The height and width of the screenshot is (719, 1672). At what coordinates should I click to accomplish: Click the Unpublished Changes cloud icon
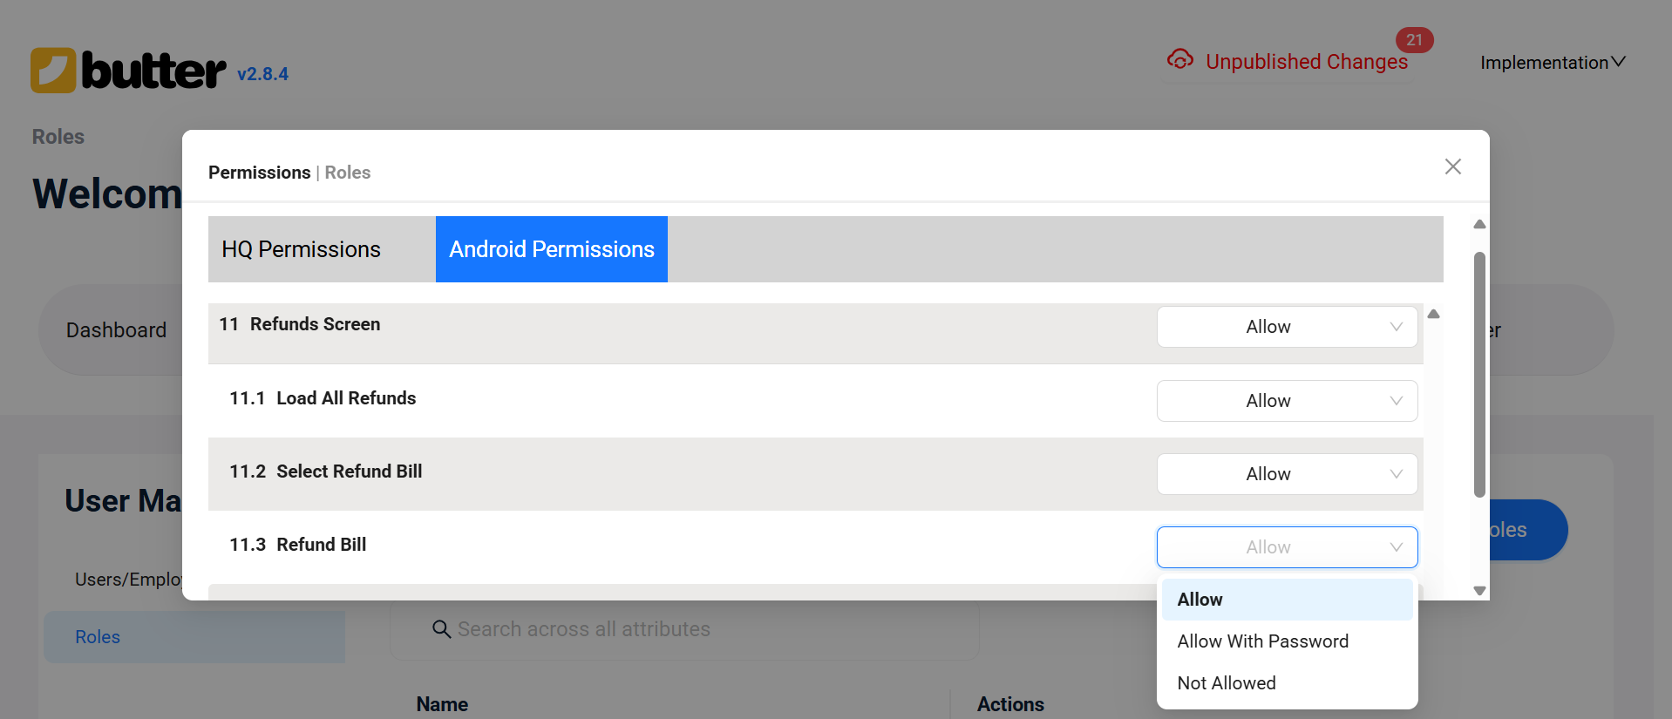[1179, 59]
